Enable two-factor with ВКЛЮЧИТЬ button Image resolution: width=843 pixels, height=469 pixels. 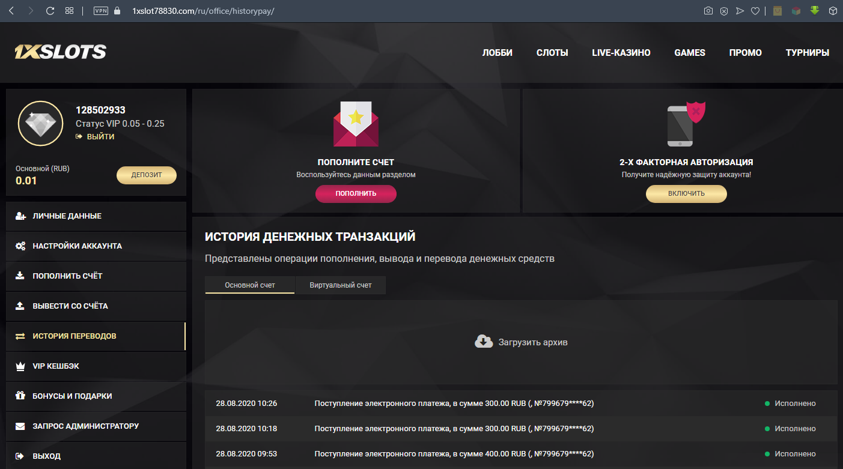point(686,193)
